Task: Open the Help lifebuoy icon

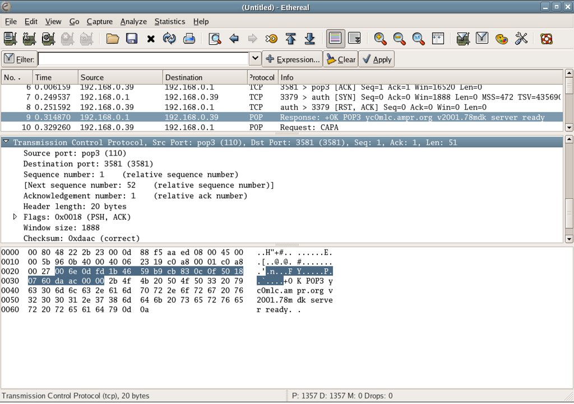Action: (546, 39)
